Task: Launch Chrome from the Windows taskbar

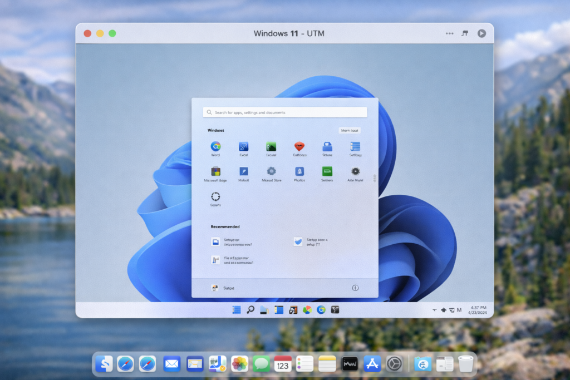Action: [321, 309]
